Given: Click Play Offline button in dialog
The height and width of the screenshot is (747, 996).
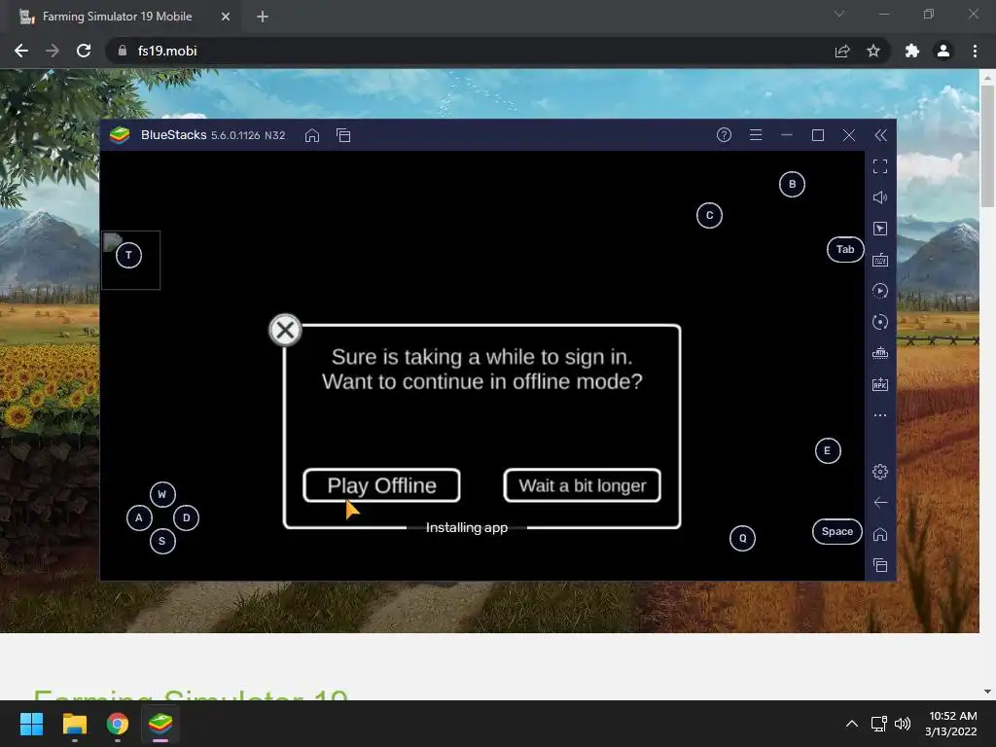Looking at the screenshot, I should [x=381, y=485].
